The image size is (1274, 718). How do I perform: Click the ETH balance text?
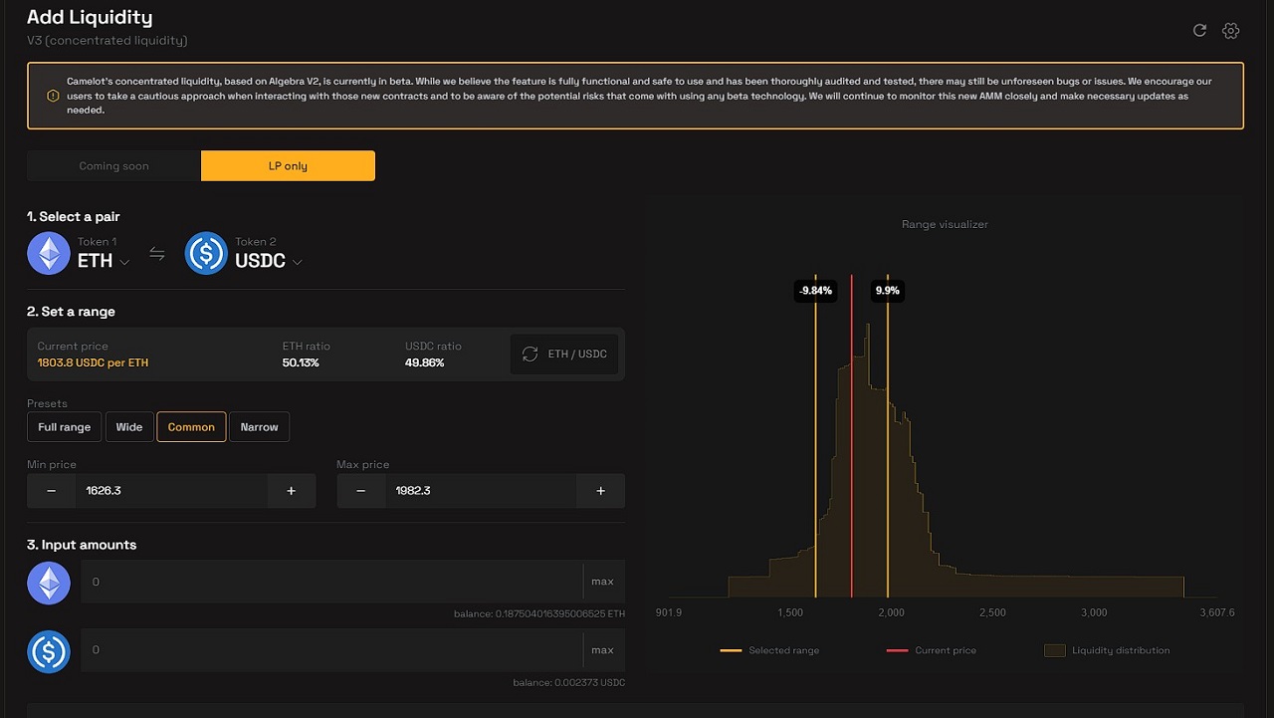539,613
